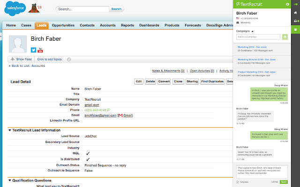Click the Edit button
The image size is (300, 187).
tap(139, 81)
